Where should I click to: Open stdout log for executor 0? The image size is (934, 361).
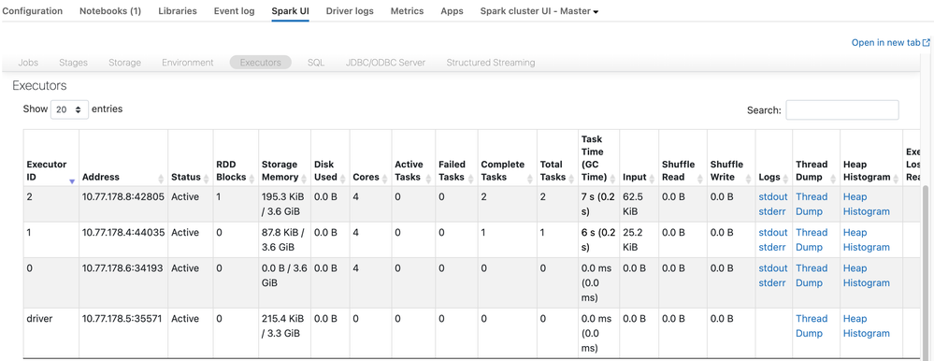tap(773, 268)
